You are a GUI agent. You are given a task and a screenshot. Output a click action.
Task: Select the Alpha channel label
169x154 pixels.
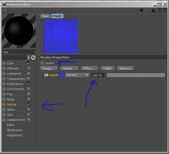click(x=11, y=110)
